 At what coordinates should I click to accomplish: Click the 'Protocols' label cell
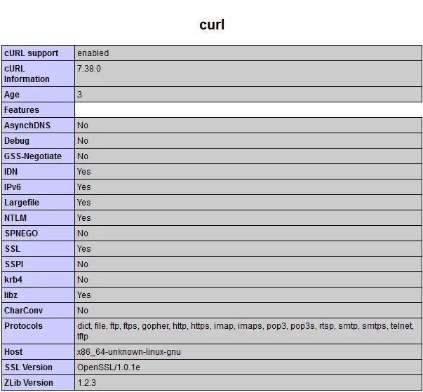tap(39, 331)
